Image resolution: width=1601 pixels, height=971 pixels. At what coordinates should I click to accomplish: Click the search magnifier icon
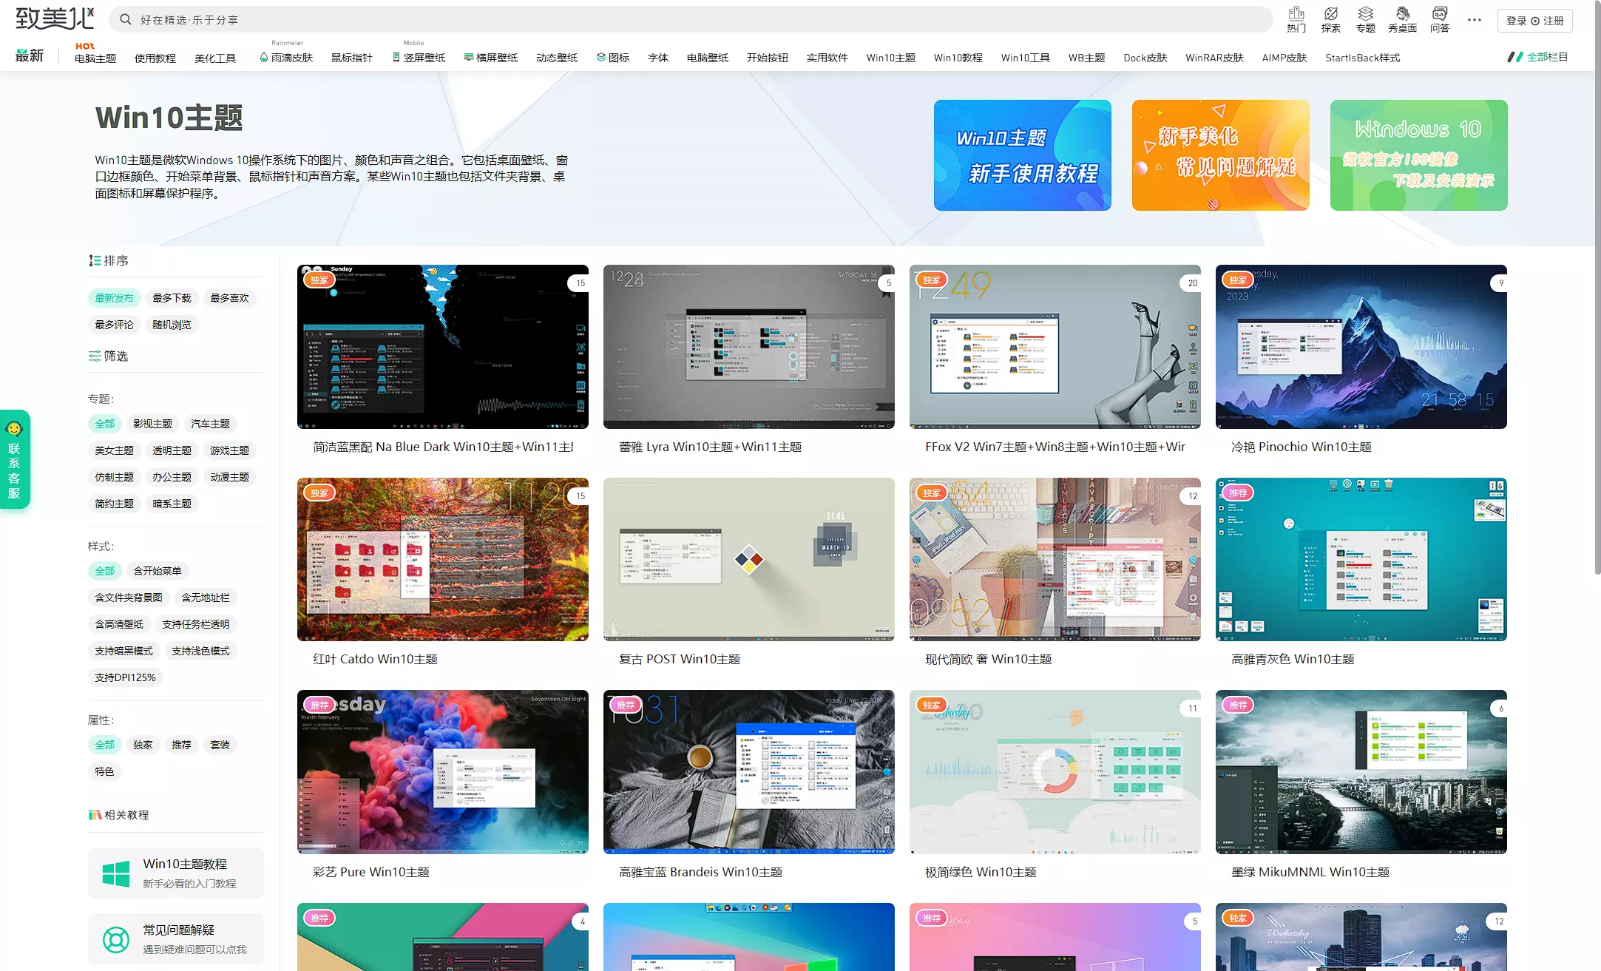click(126, 19)
